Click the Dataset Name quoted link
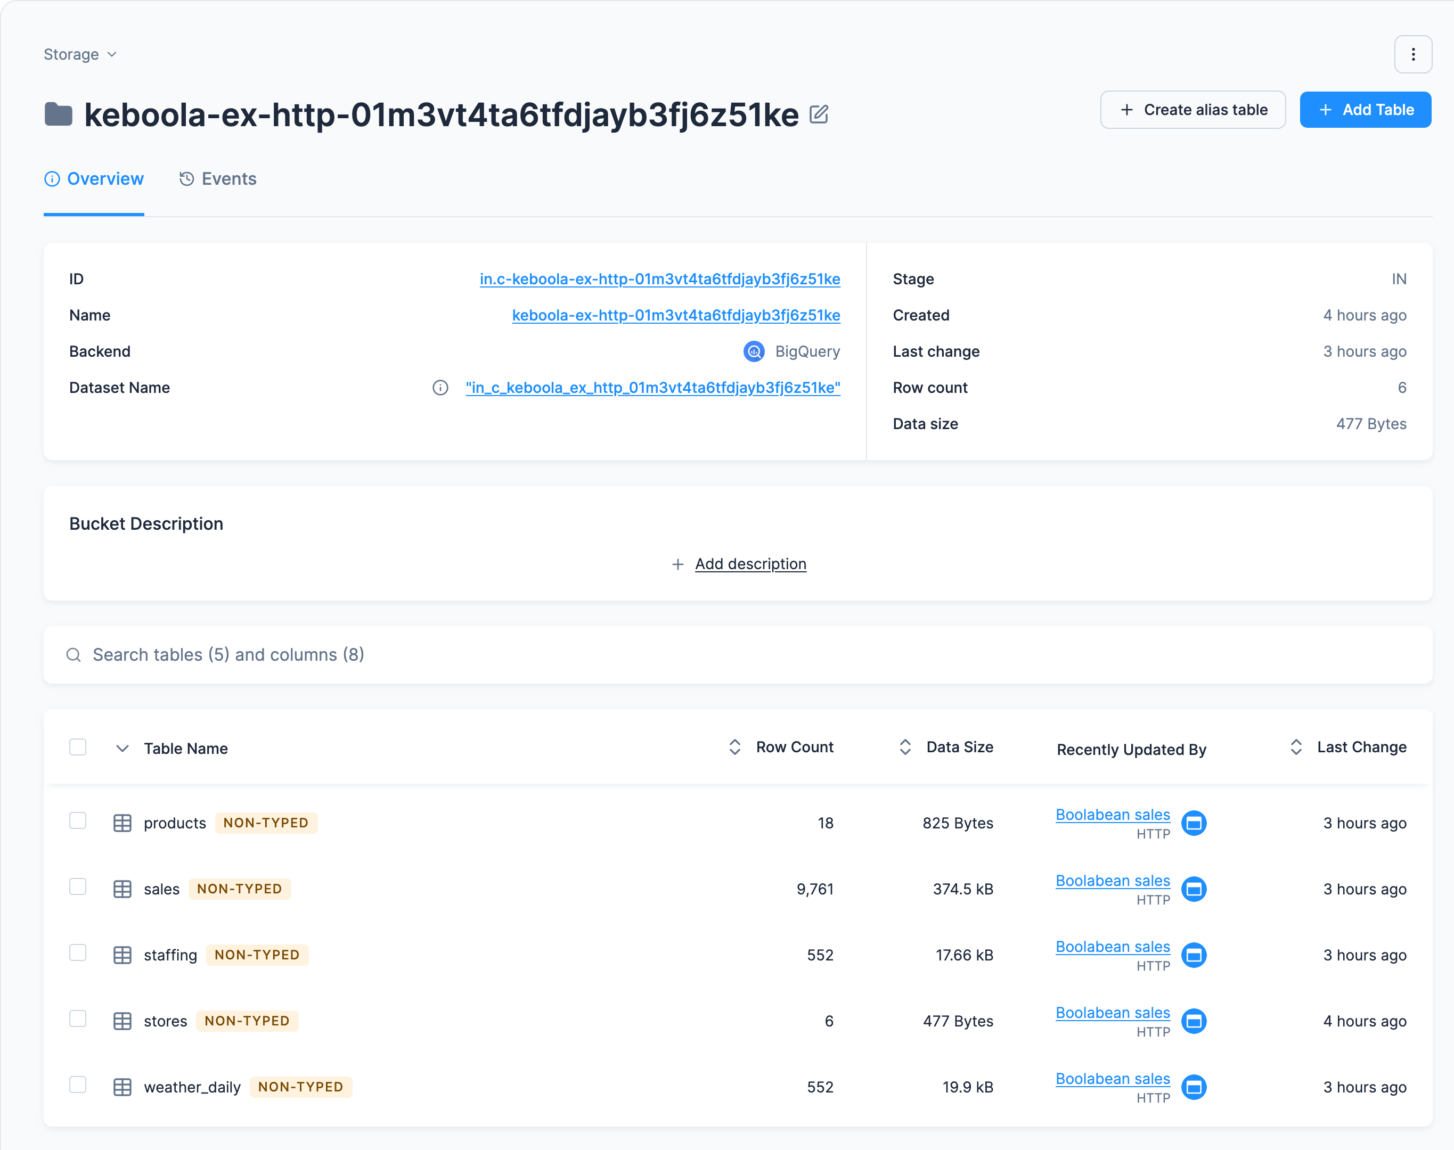The image size is (1454, 1150). (x=652, y=388)
